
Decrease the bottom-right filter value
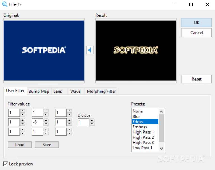coord(69,133)
